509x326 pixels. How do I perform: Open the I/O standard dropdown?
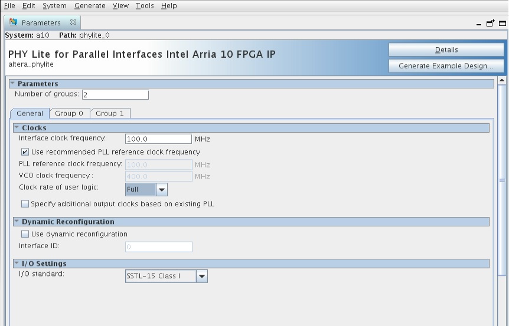point(201,276)
